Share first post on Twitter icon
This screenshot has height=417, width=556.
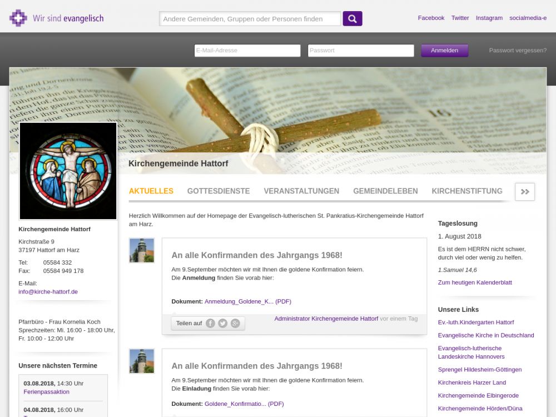point(222,323)
